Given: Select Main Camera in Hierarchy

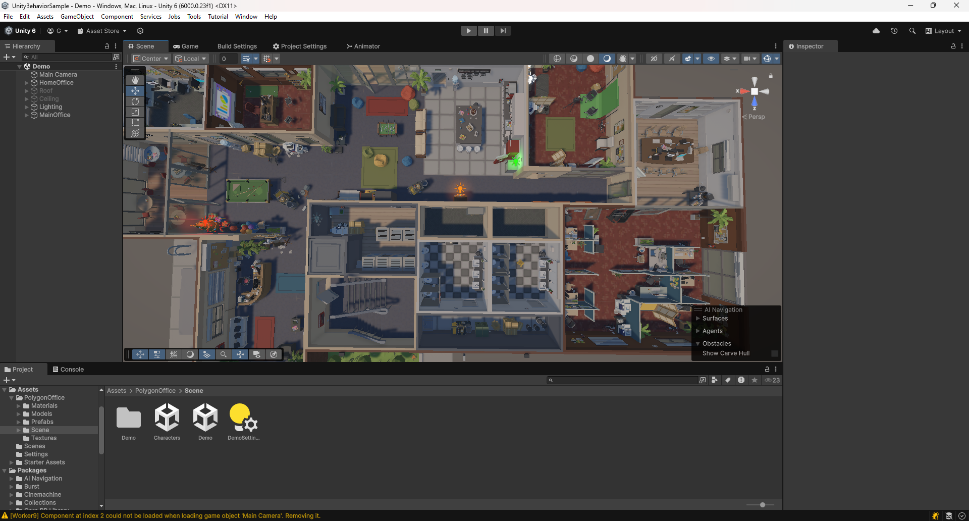Looking at the screenshot, I should (58, 75).
